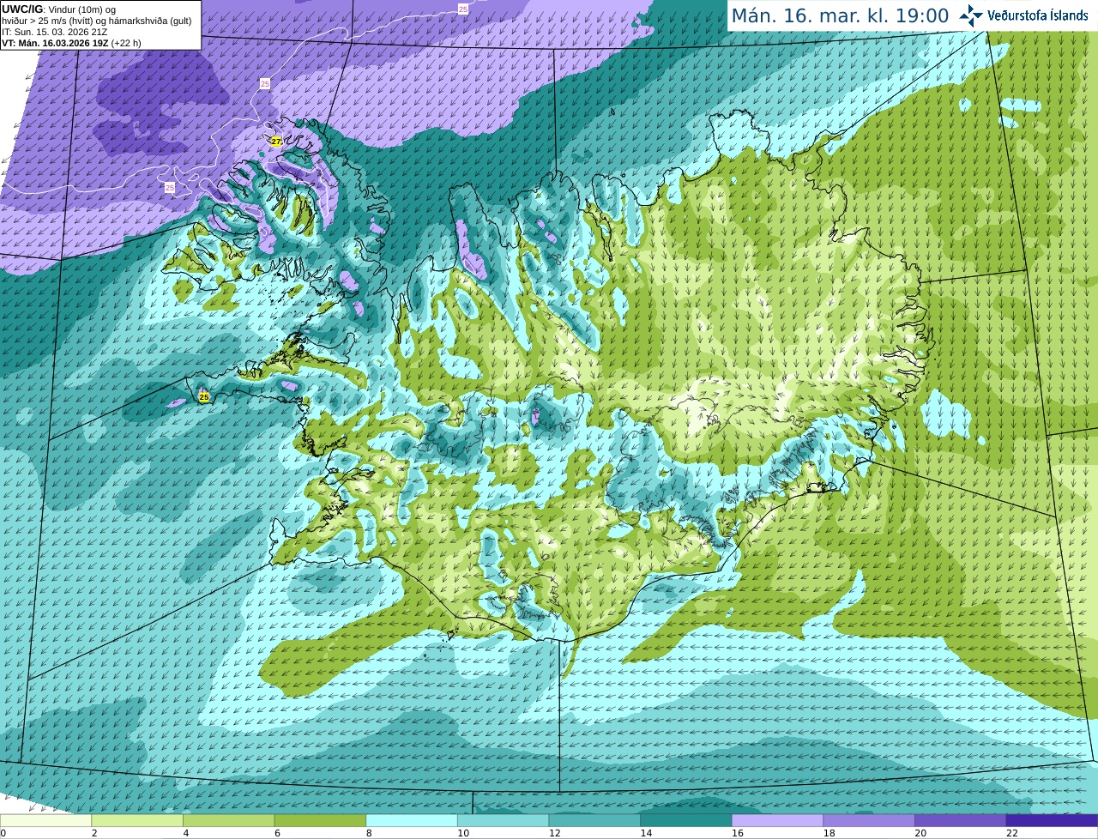Pick the 8–10 m/s pale cyan swatch
1098x839 pixels.
(412, 820)
